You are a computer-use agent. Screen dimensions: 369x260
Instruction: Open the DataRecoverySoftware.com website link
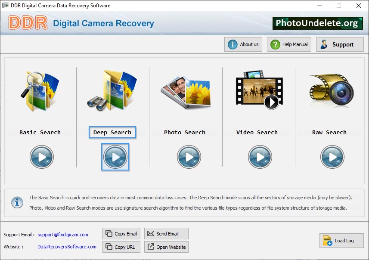67,247
